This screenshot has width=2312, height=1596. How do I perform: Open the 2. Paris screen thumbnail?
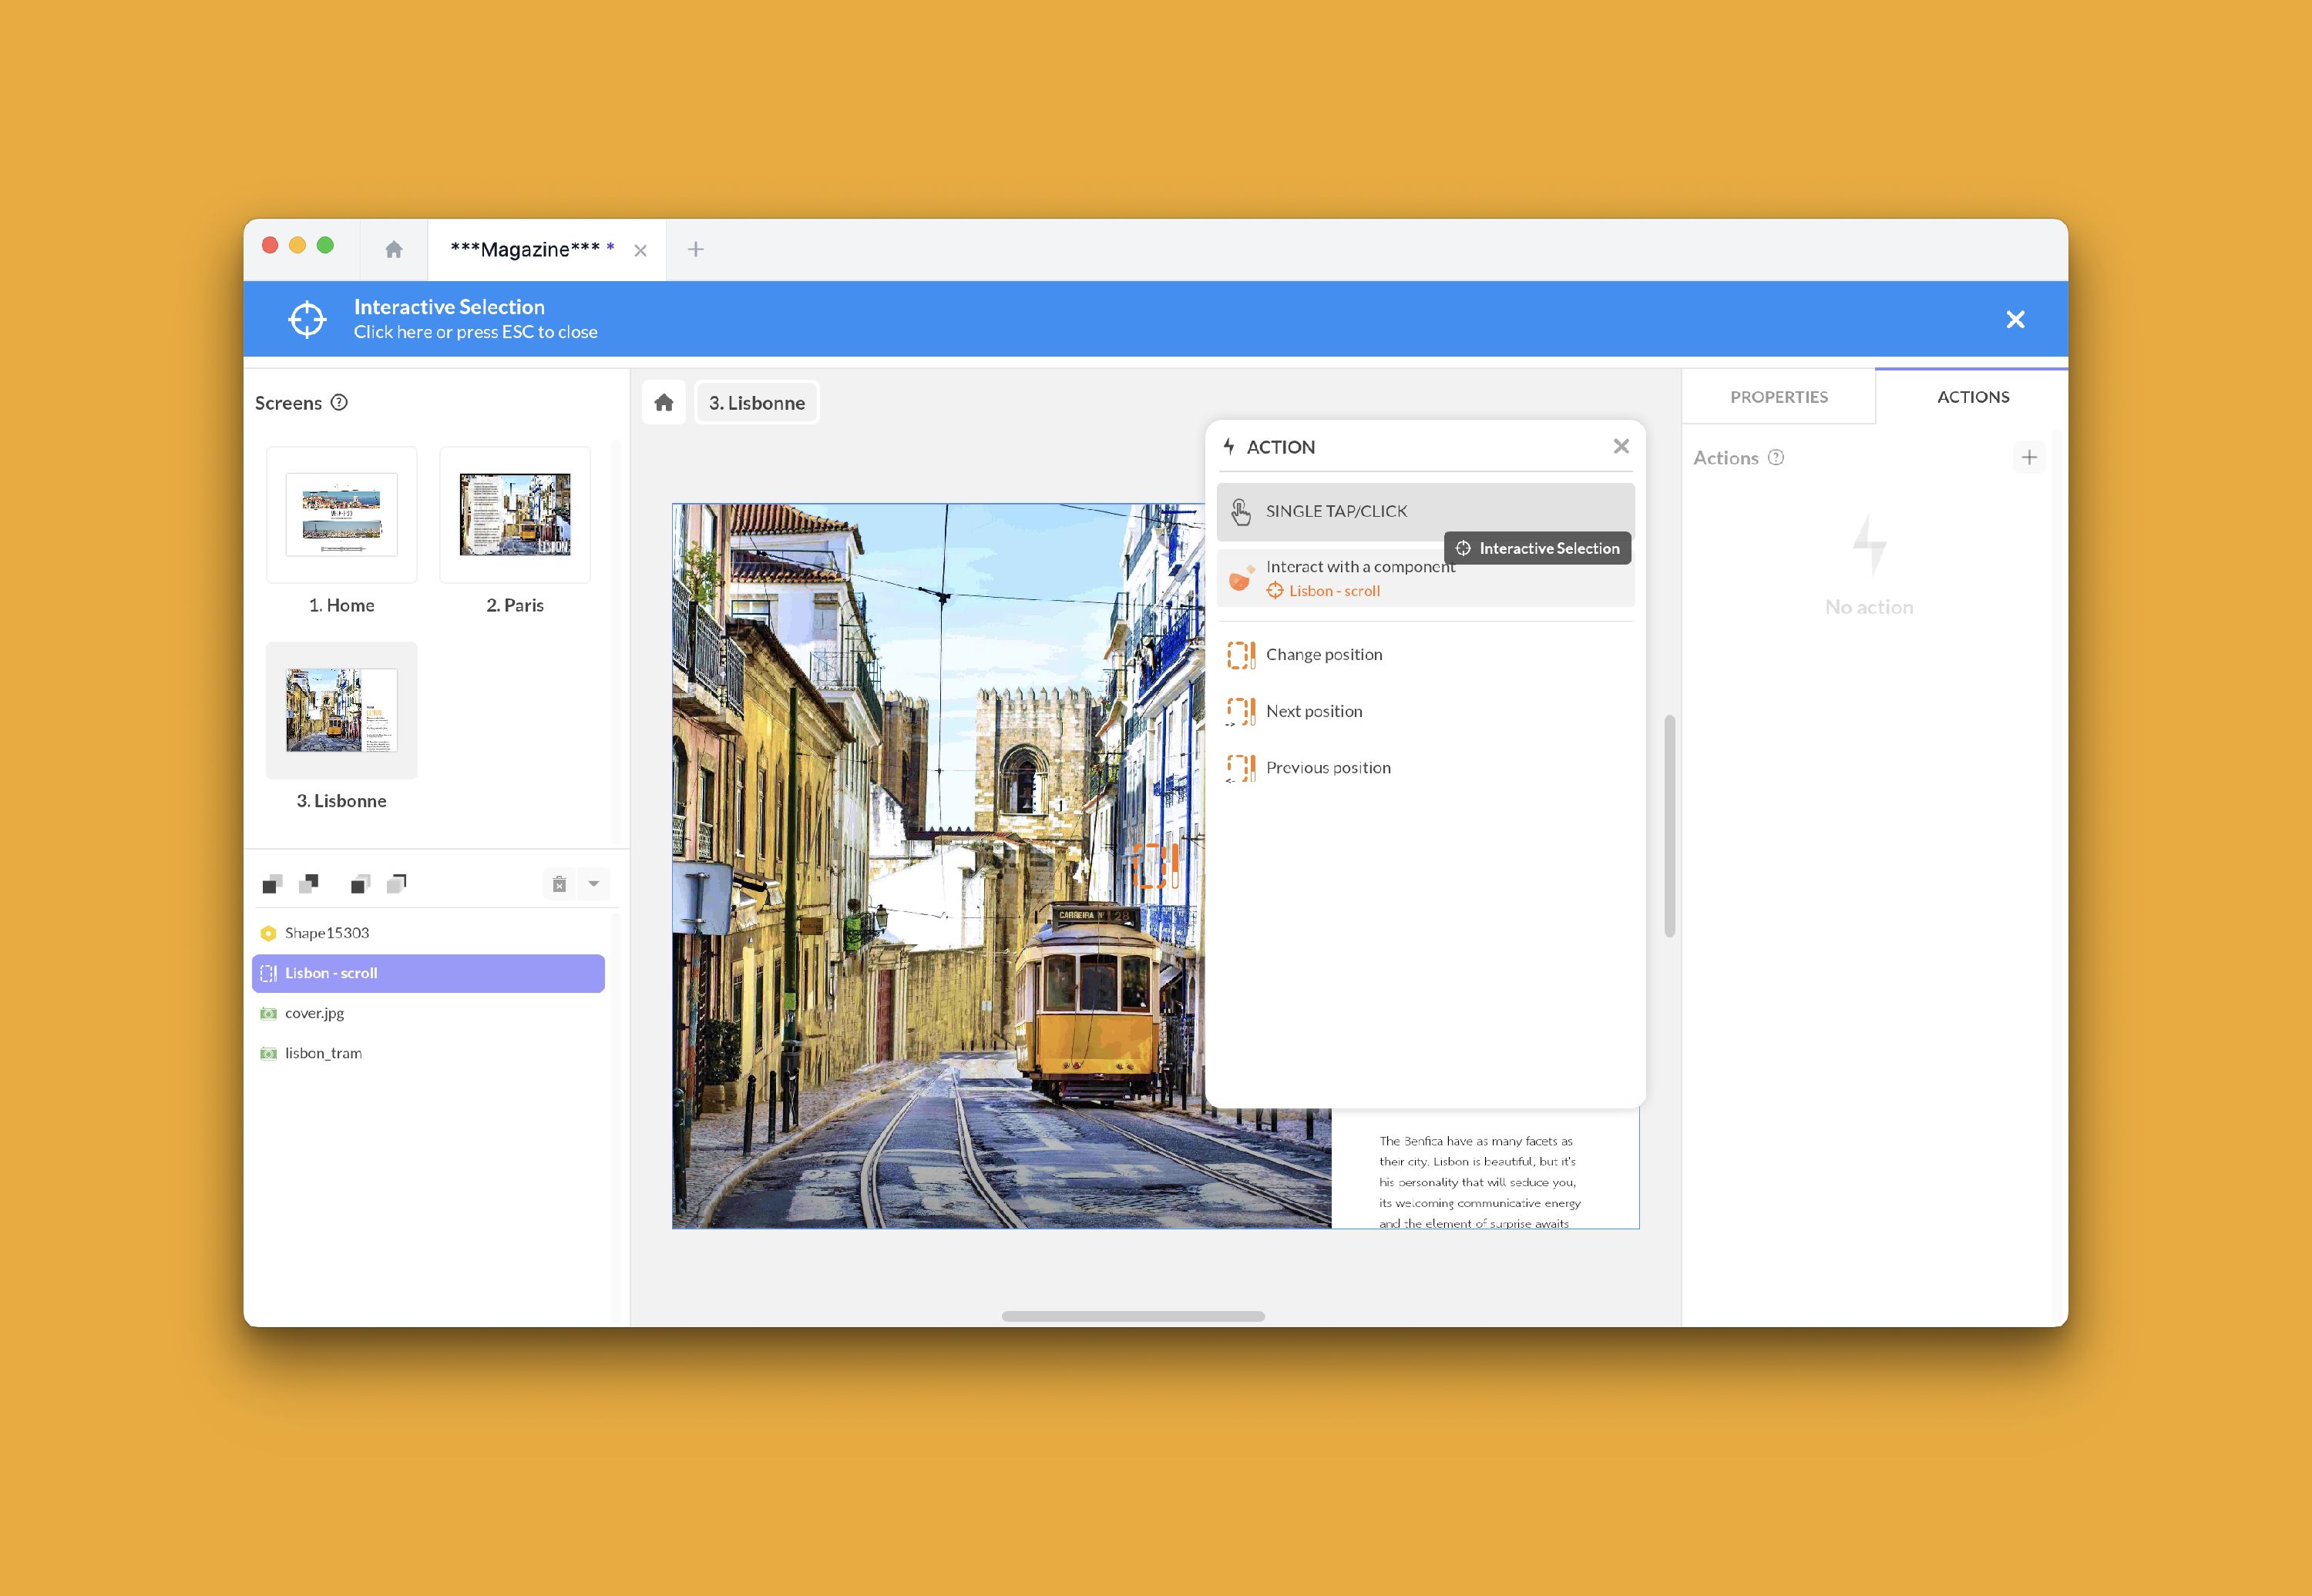tap(516, 515)
